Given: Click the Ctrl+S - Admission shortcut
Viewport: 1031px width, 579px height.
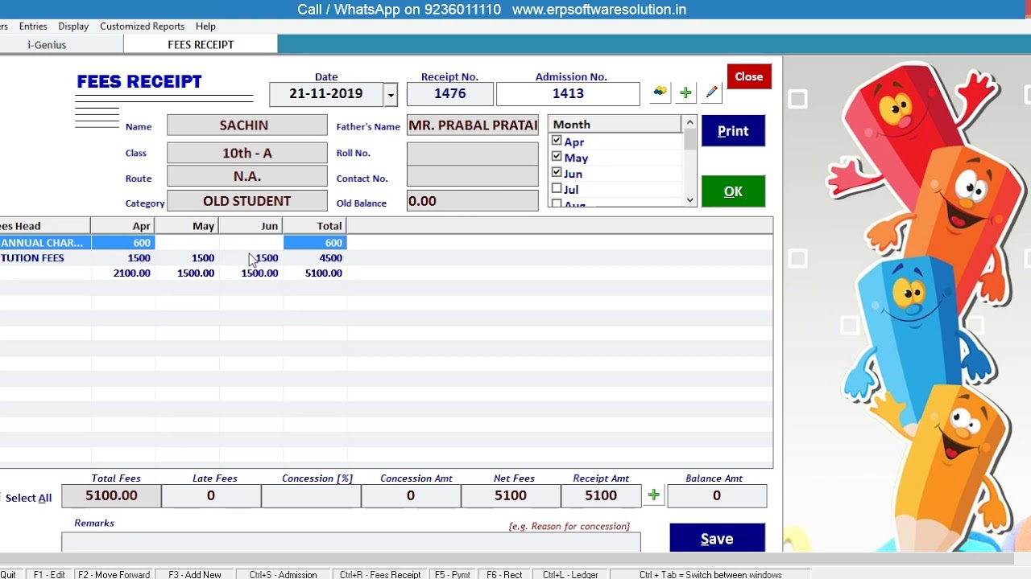Looking at the screenshot, I should point(283,574).
